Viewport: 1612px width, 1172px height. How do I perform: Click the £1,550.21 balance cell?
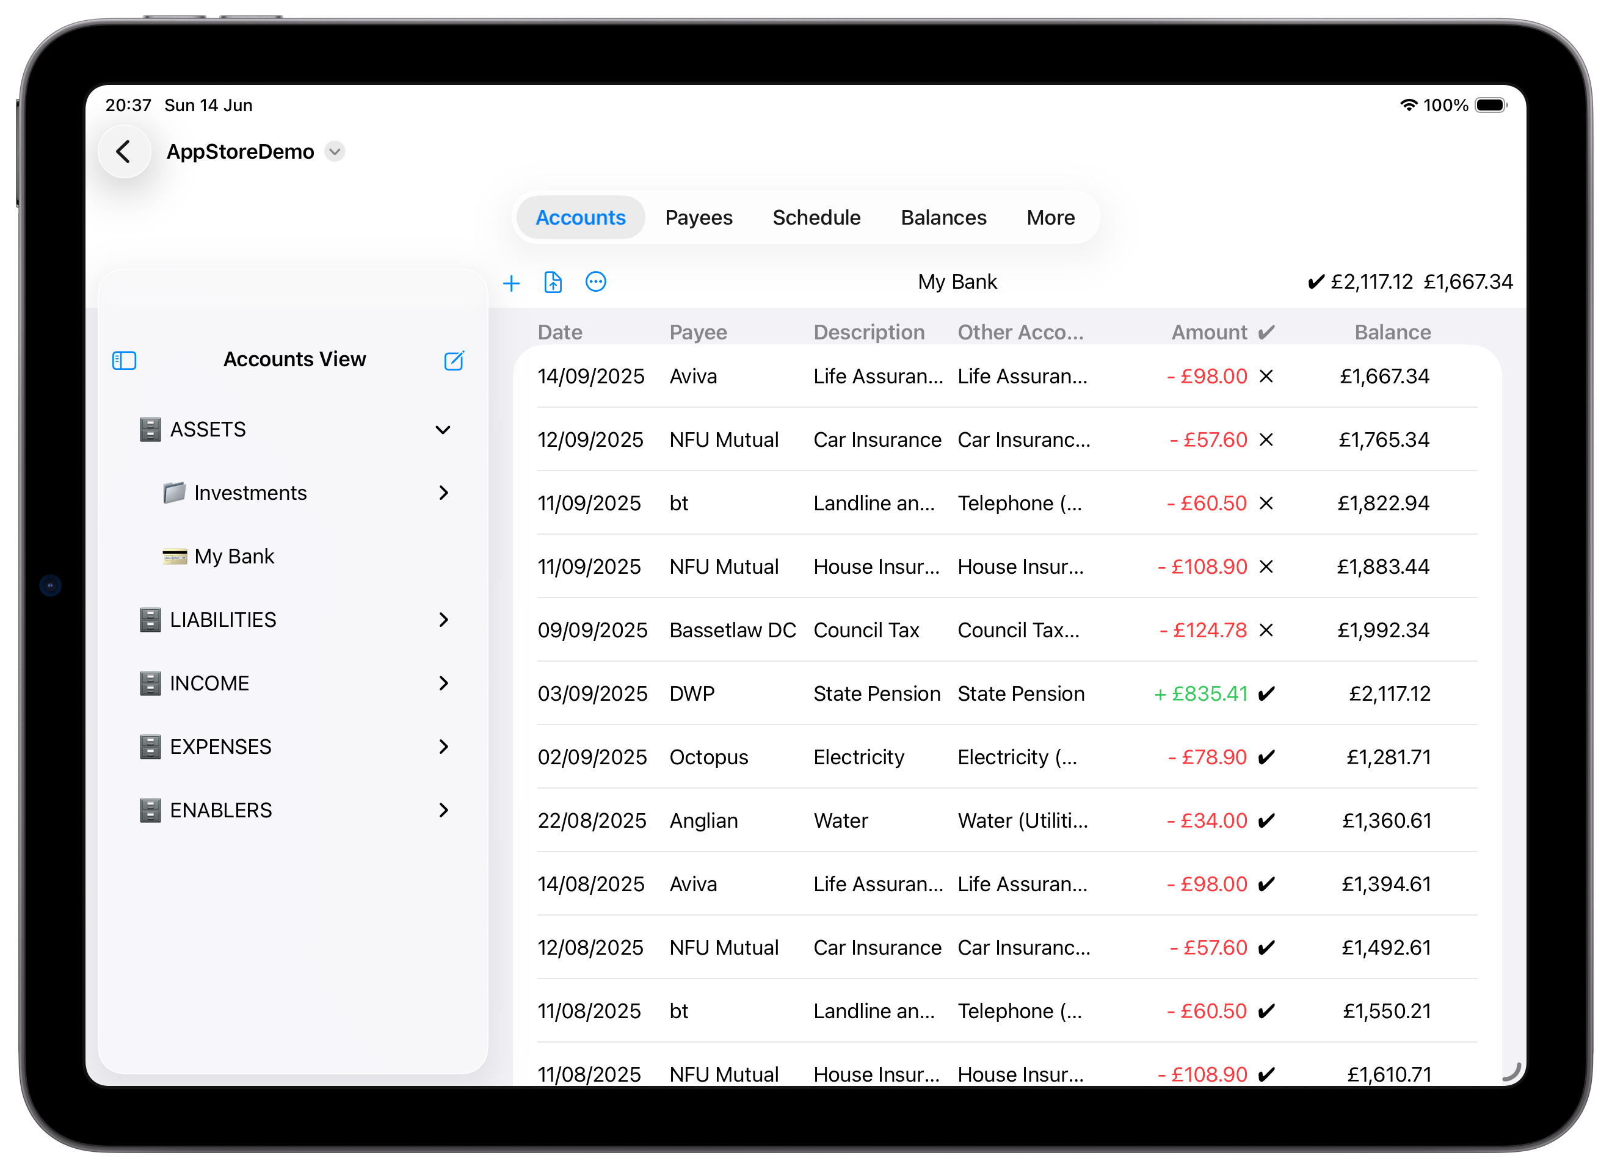click(x=1386, y=1011)
